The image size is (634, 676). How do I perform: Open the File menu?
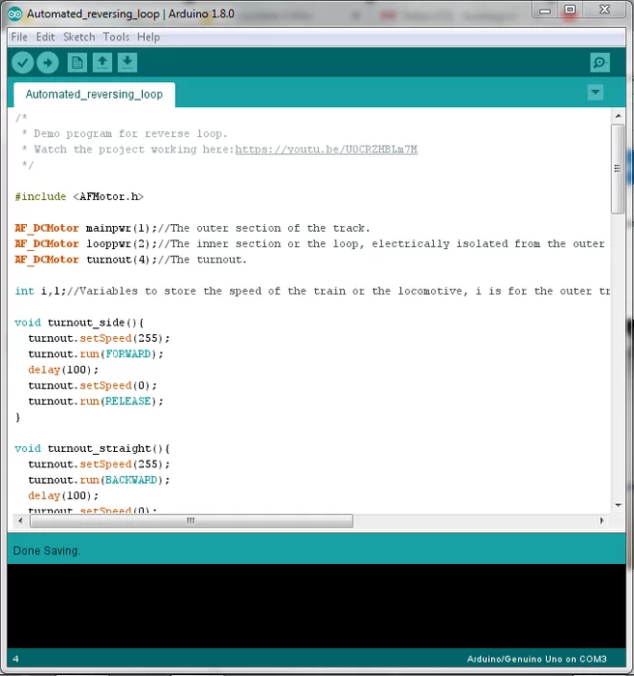[19, 37]
